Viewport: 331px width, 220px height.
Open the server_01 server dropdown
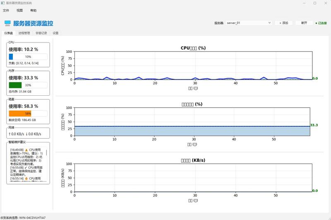(x=248, y=23)
